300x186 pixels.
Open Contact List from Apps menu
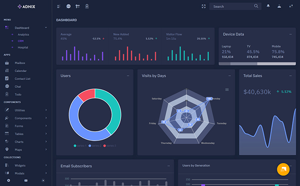click(22, 79)
